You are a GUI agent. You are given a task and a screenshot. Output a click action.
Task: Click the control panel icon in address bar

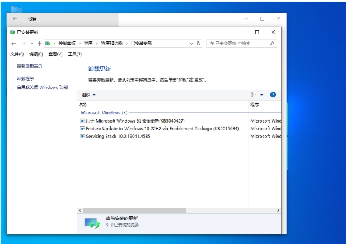(49, 43)
